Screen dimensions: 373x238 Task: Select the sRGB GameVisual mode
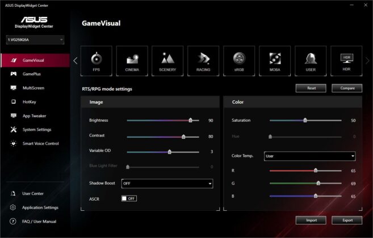[239, 61]
